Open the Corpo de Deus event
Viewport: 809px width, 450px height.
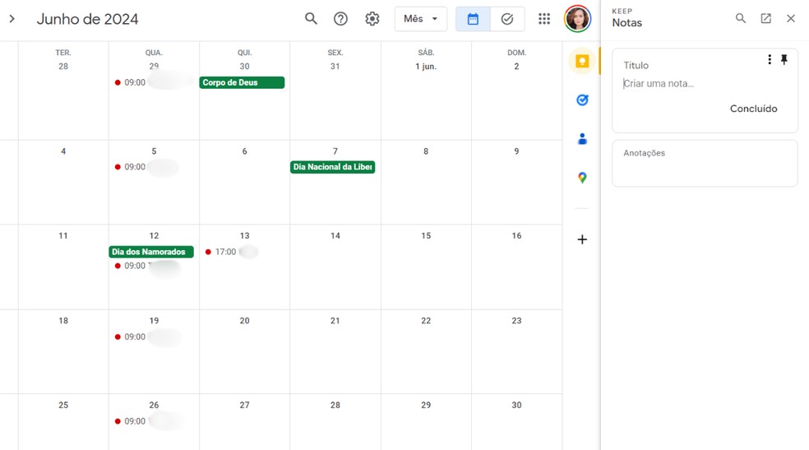[x=242, y=82]
